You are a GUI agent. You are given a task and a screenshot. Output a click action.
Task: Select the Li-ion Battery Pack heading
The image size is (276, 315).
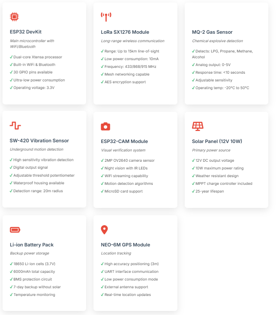tap(32, 245)
